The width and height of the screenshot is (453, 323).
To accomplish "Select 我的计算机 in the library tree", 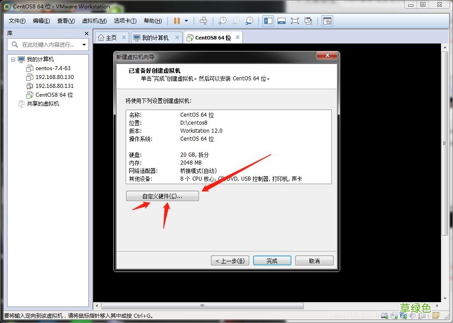I will [x=40, y=59].
